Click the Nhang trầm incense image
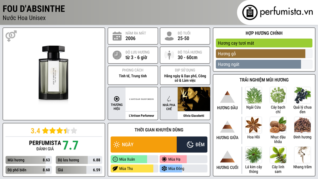318x179 pixels. 302,155
